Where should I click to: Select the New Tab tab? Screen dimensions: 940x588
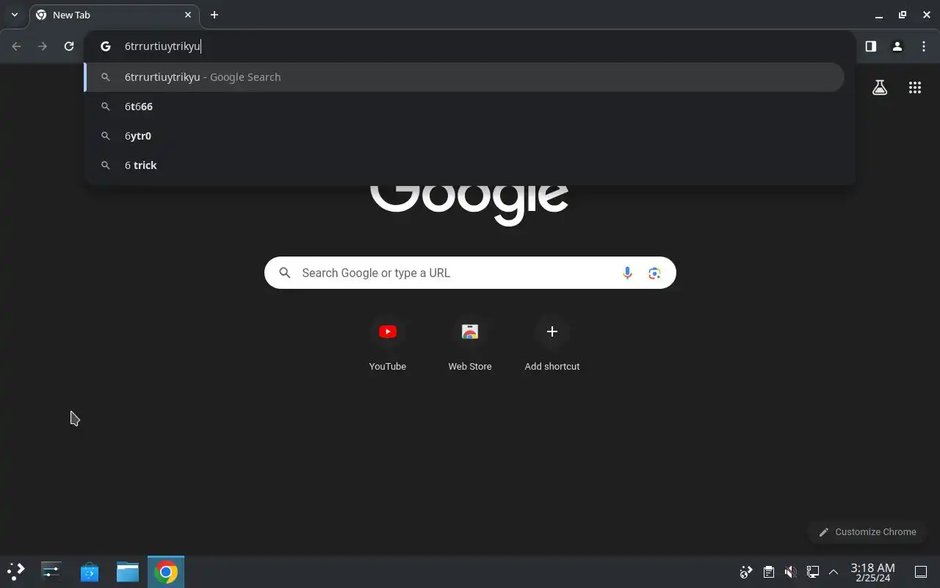[114, 15]
